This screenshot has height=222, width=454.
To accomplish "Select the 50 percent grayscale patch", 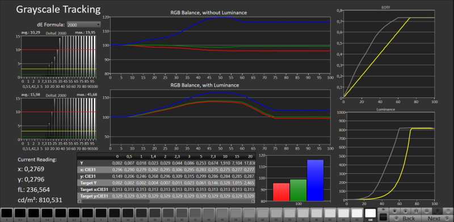I will point(236,215).
